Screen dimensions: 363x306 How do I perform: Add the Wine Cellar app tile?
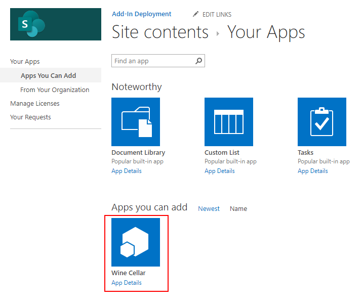click(x=136, y=242)
